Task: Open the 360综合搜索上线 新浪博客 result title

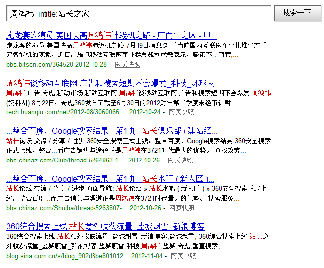Action: click(105, 226)
